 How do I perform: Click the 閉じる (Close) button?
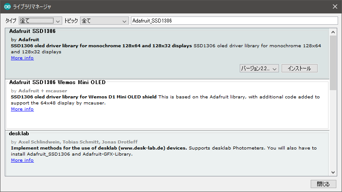point(323,184)
